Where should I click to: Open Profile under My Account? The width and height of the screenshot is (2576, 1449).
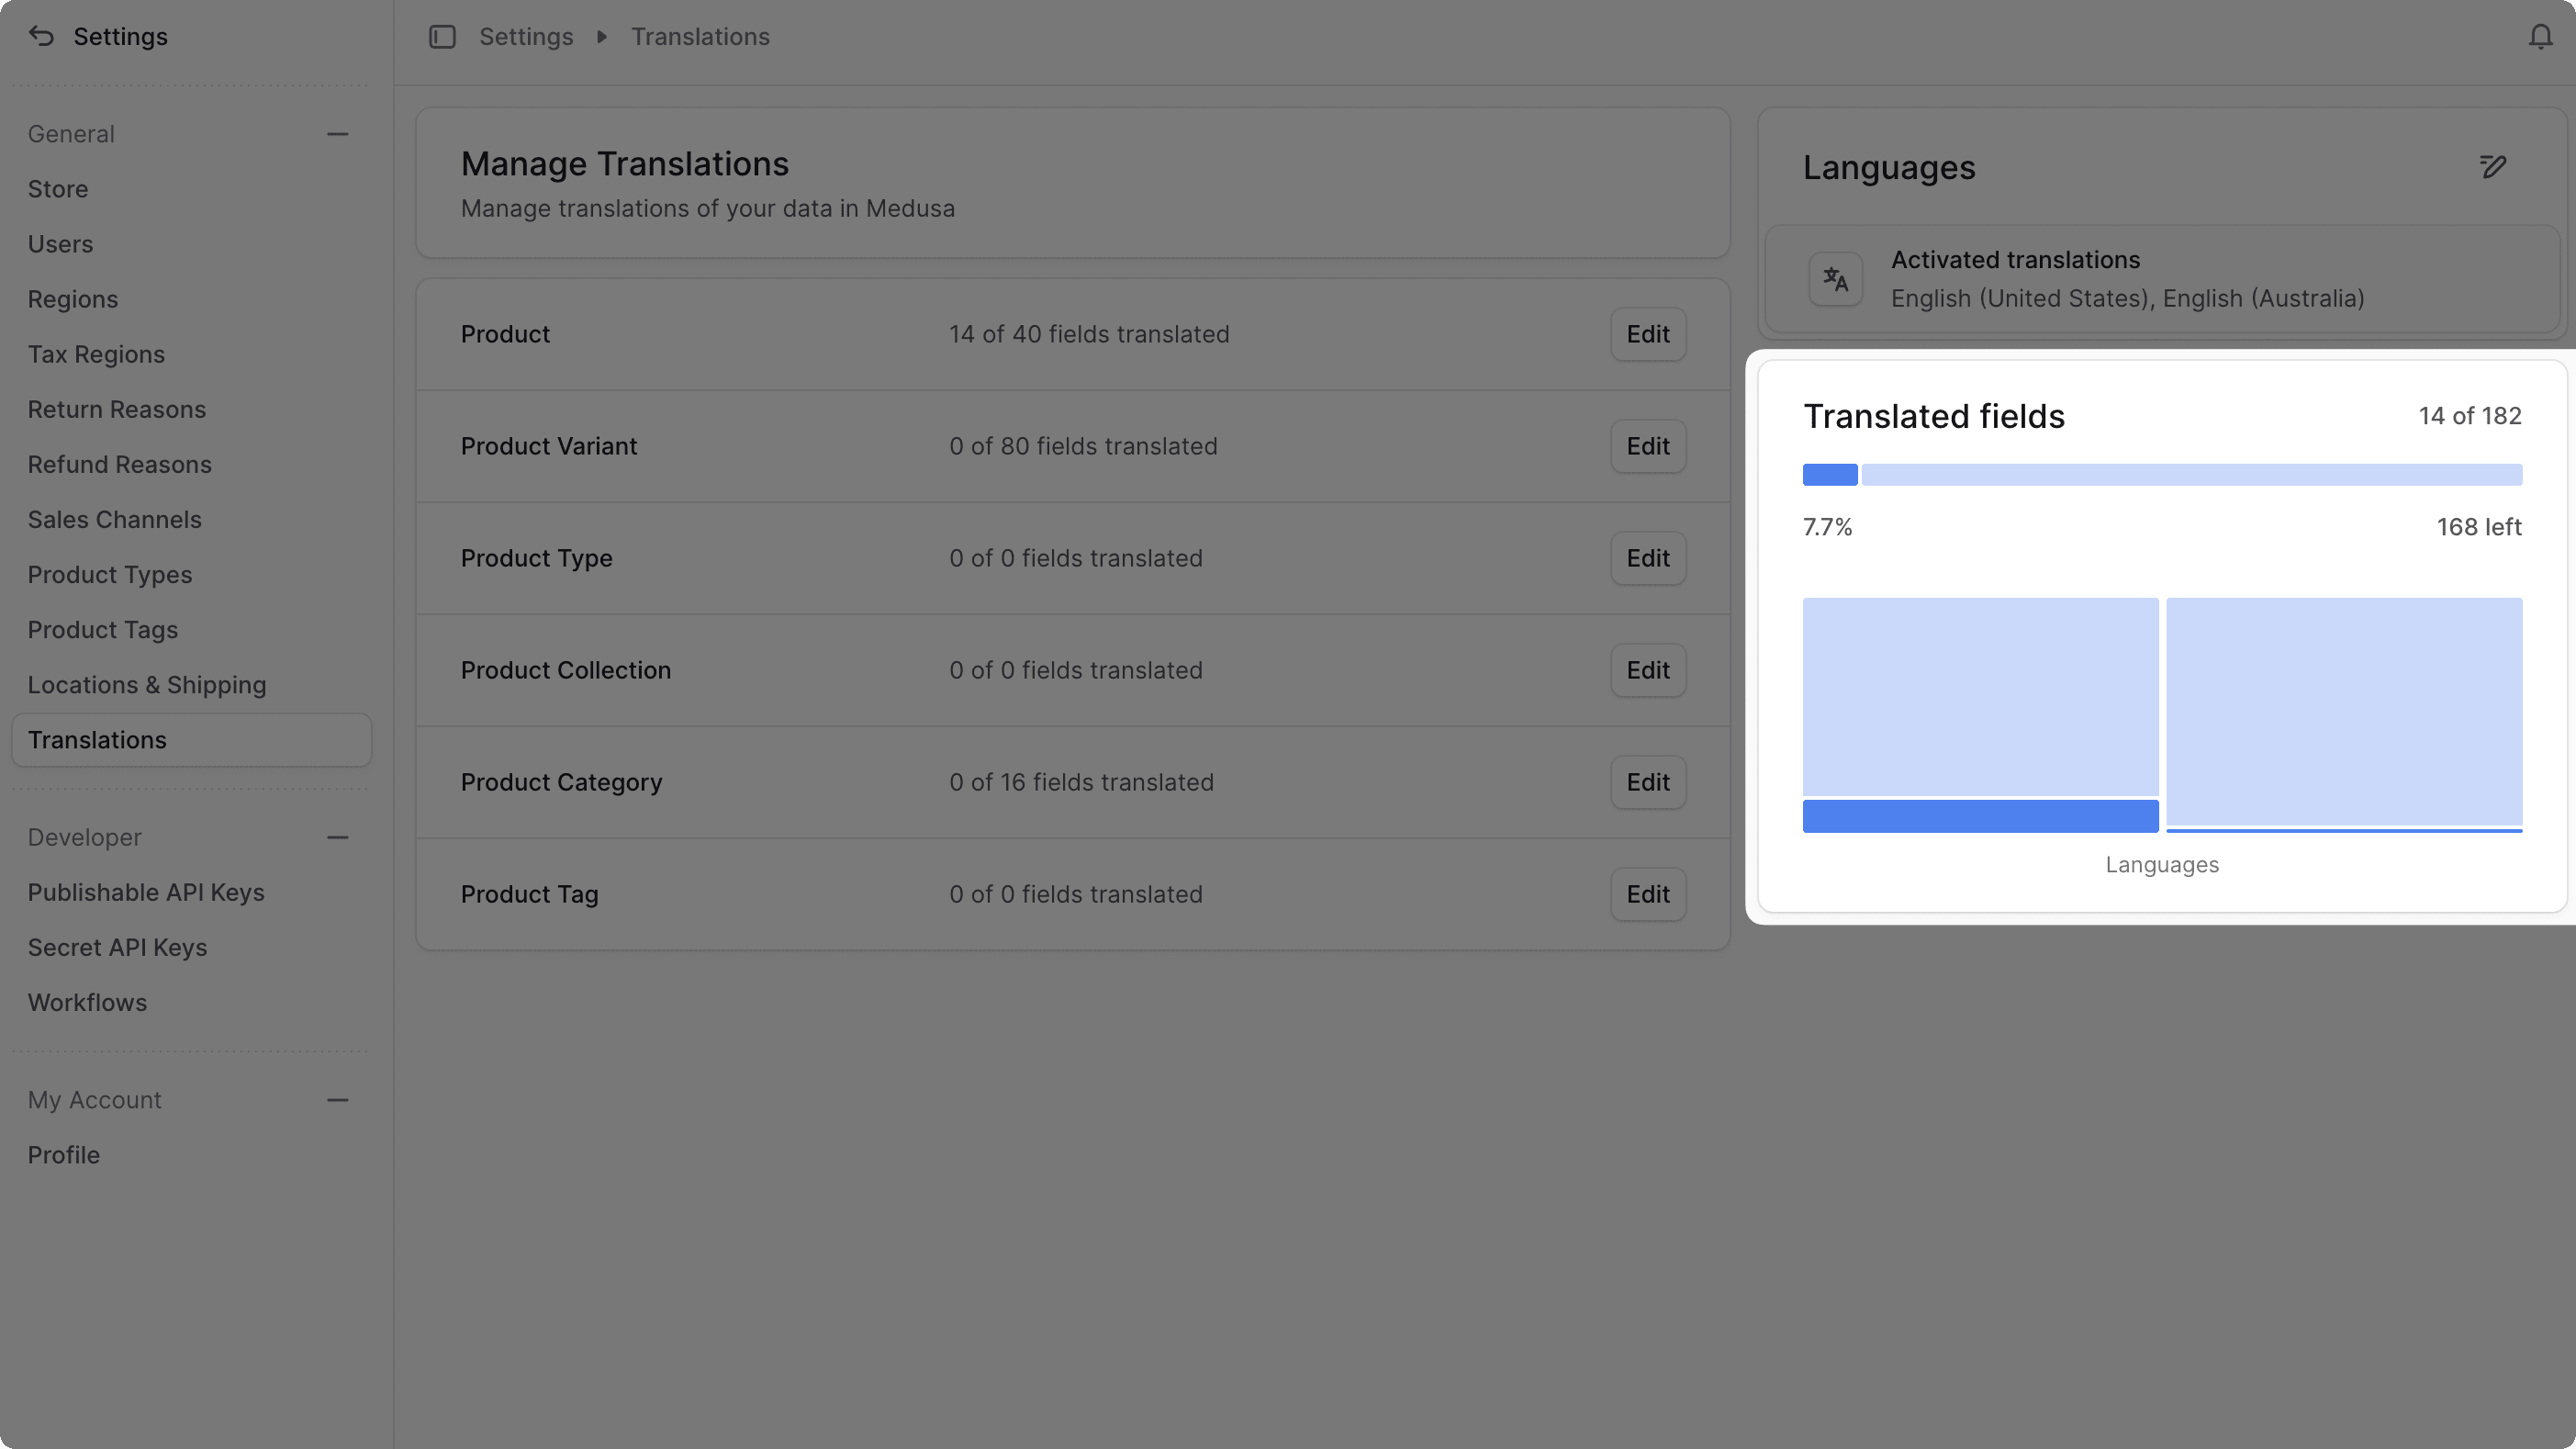click(x=62, y=1154)
